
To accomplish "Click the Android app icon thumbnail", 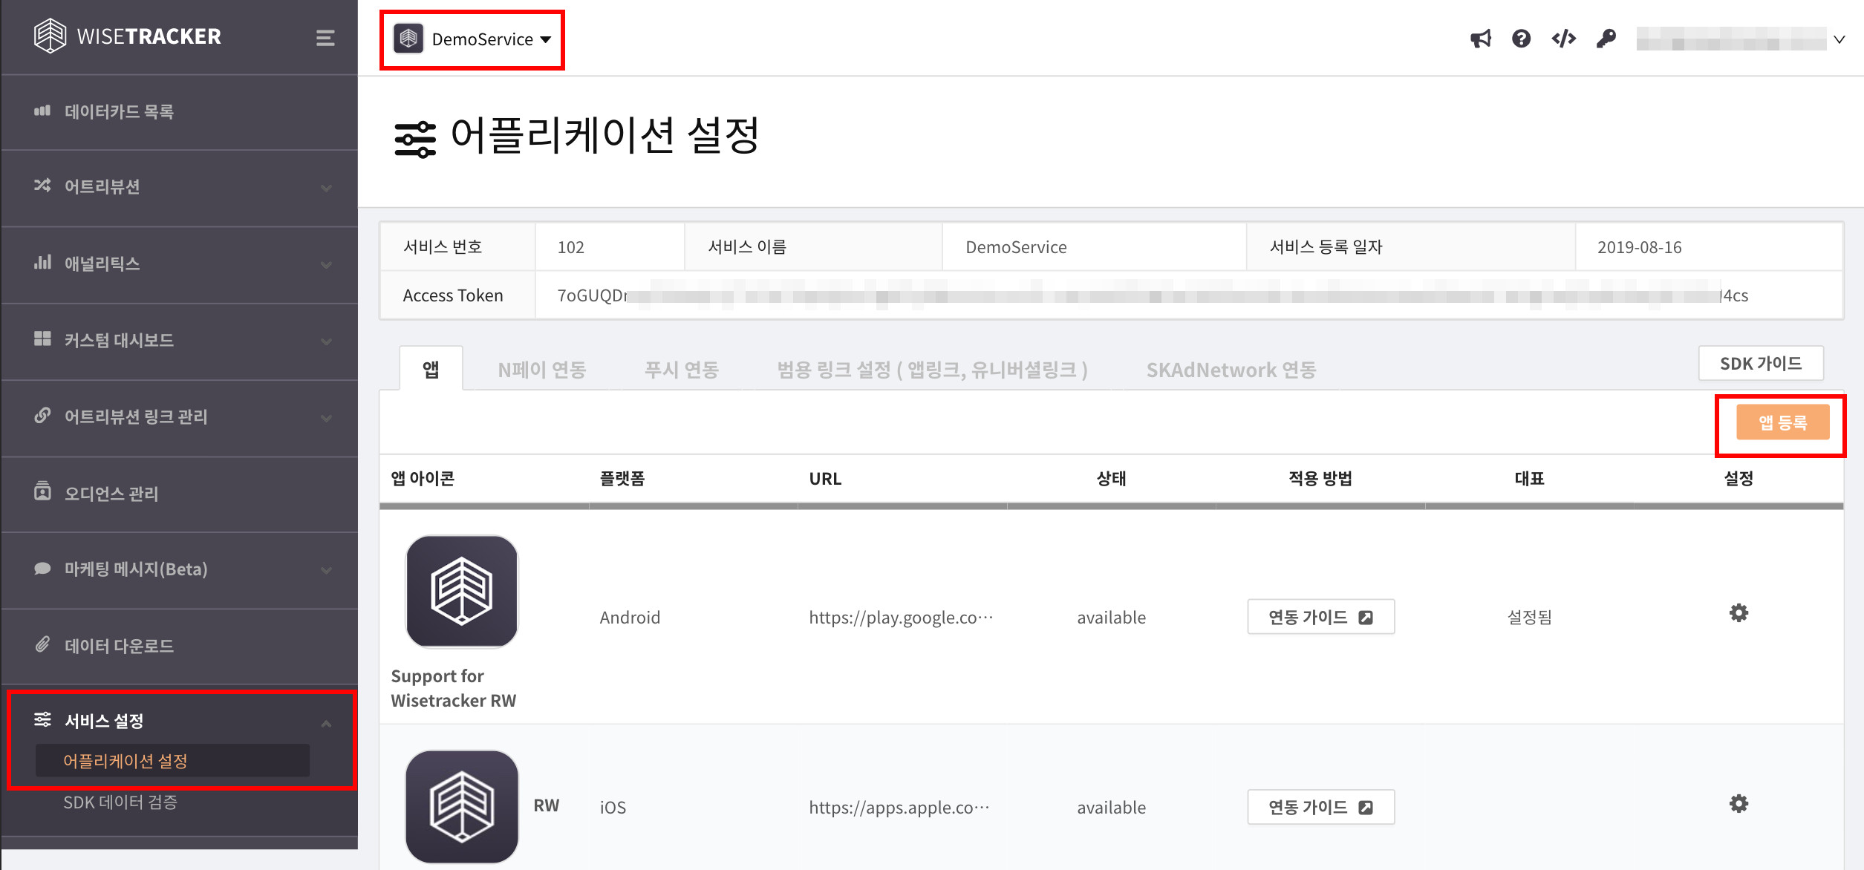I will [461, 592].
